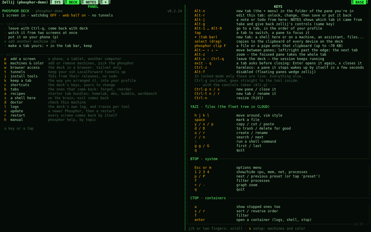The width and height of the screenshot is (371, 232).
Task: Run the 'doctor' action
Action: (45, 102)
